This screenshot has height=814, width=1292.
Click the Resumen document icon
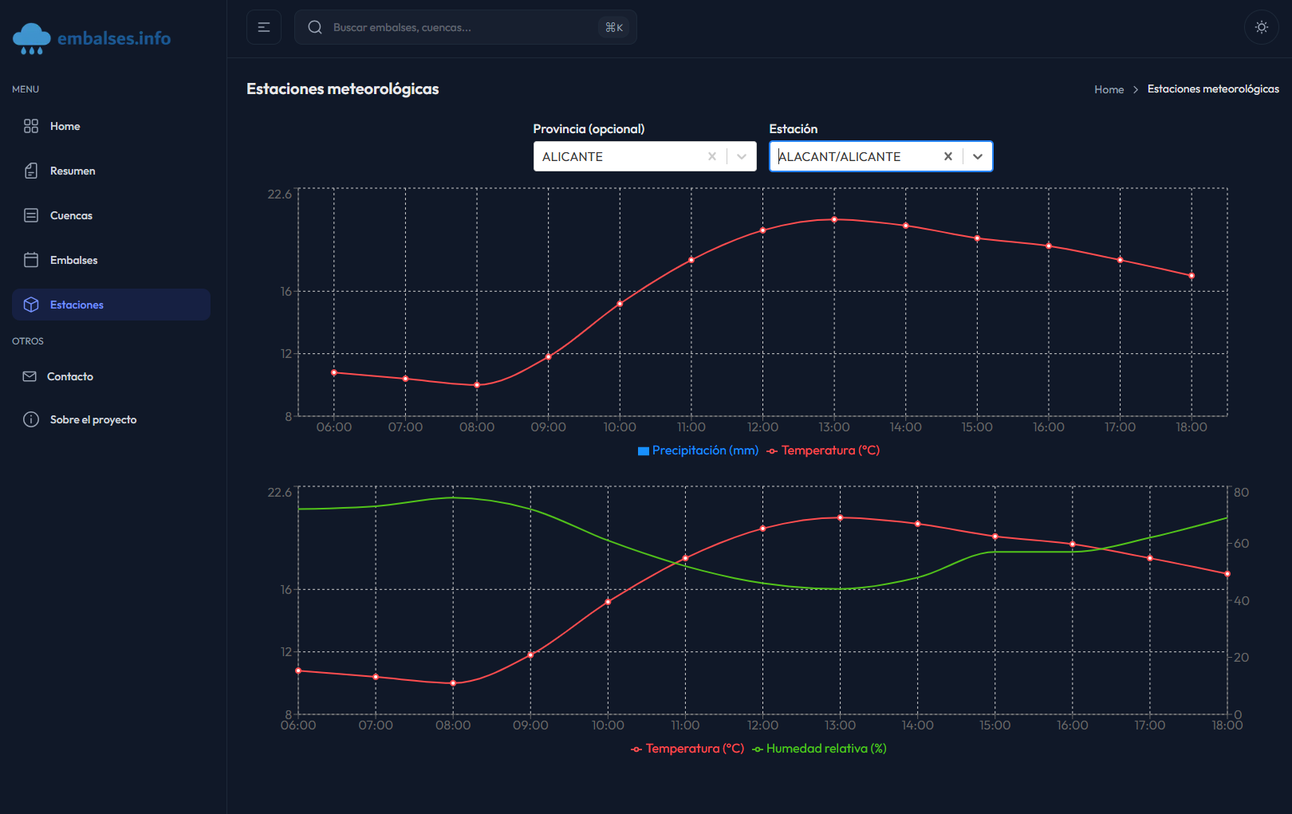coord(31,171)
